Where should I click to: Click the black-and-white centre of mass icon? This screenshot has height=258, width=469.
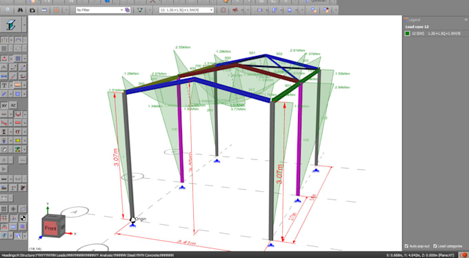click(x=23, y=218)
